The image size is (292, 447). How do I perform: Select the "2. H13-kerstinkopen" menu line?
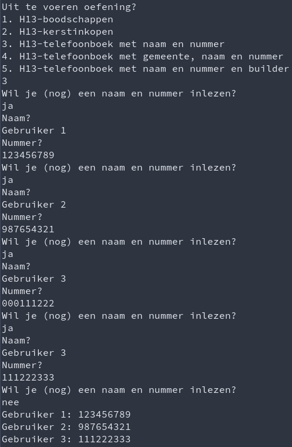tap(58, 32)
